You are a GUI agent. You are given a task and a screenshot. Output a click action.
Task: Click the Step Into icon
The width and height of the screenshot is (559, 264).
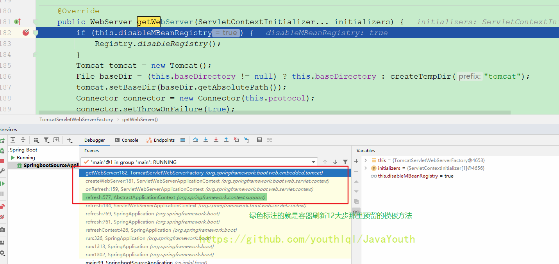click(x=206, y=140)
